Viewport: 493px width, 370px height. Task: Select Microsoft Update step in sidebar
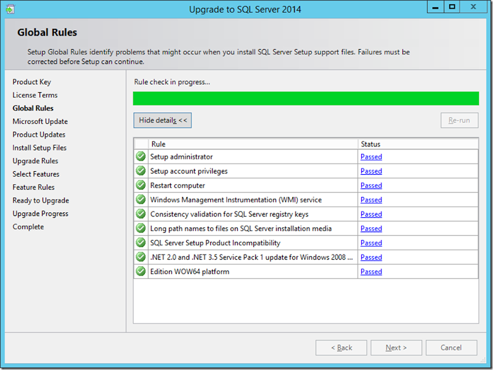pos(40,121)
